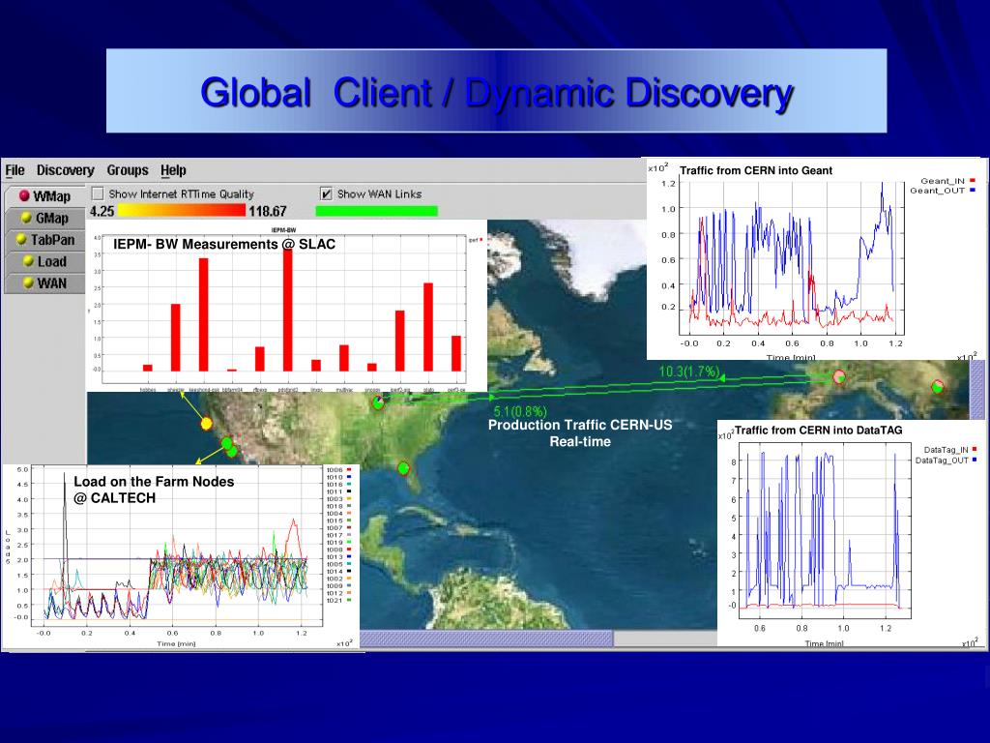Click the Traffic from CERN into Geant title
Viewport: 990px width, 743px height.
coord(756,170)
